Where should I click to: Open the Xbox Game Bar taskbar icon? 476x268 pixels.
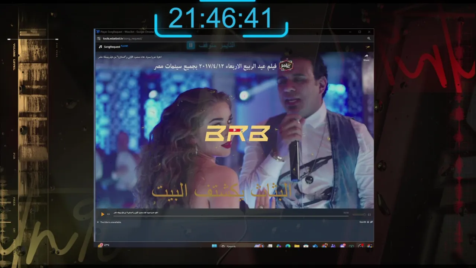coord(351,246)
